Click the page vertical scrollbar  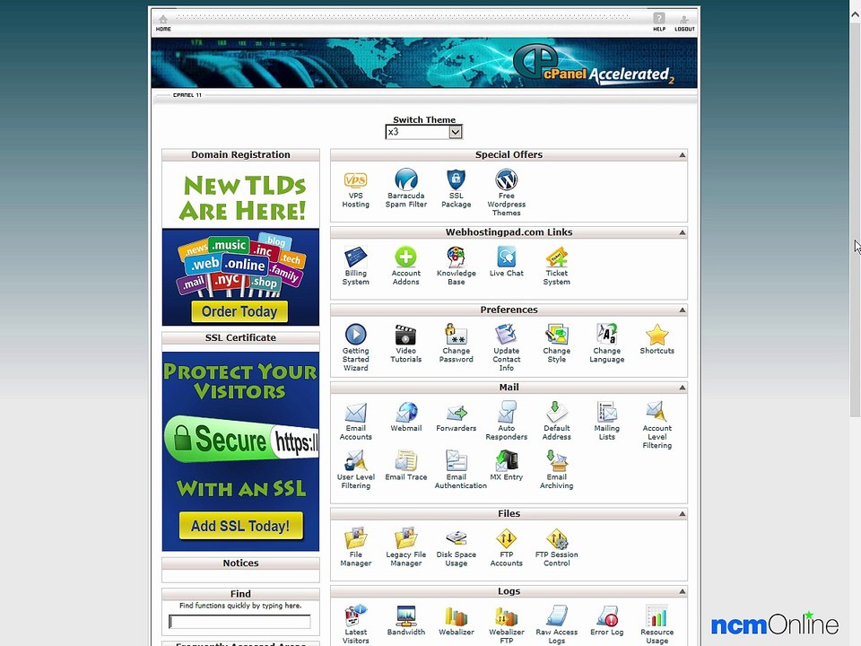(x=855, y=220)
